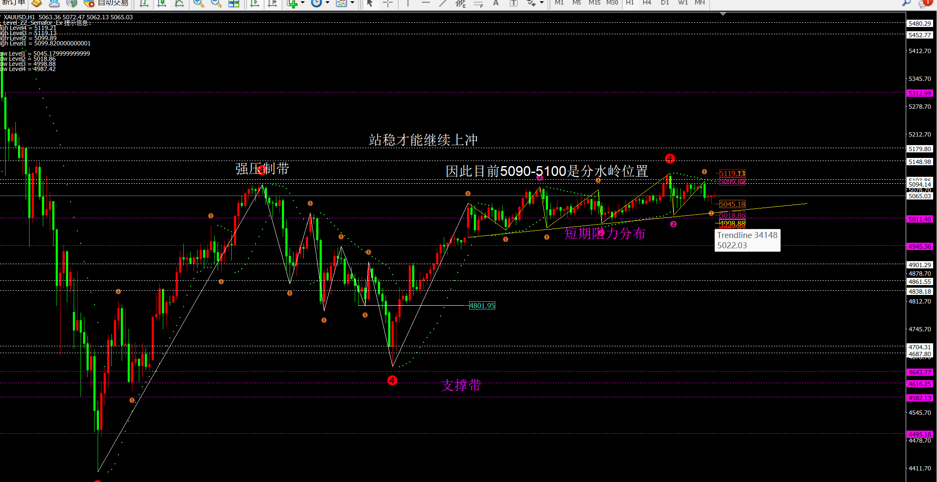Toggle the chart auto scroll button
937x482 pixels.
(254, 3)
